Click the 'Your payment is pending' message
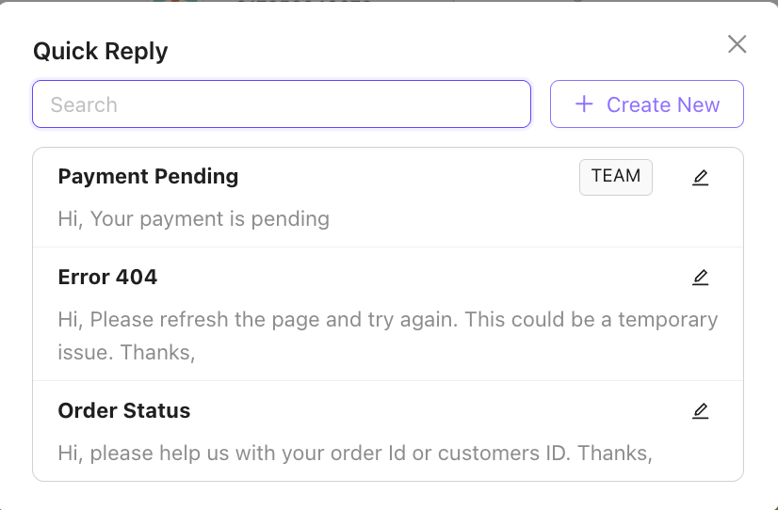This screenshot has width=778, height=510. click(x=193, y=219)
